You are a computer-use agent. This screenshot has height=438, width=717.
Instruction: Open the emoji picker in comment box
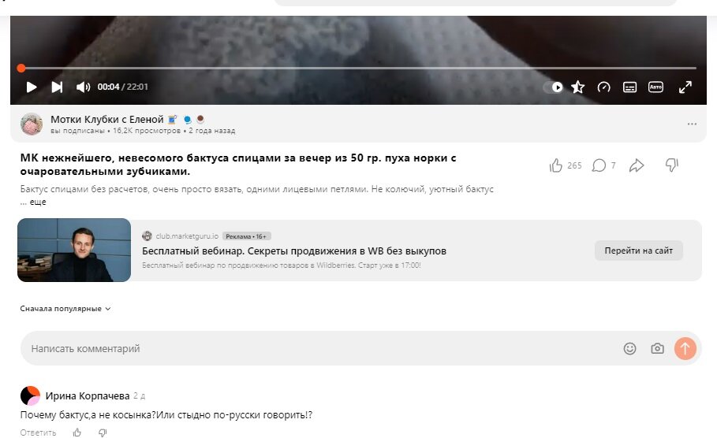[629, 348]
